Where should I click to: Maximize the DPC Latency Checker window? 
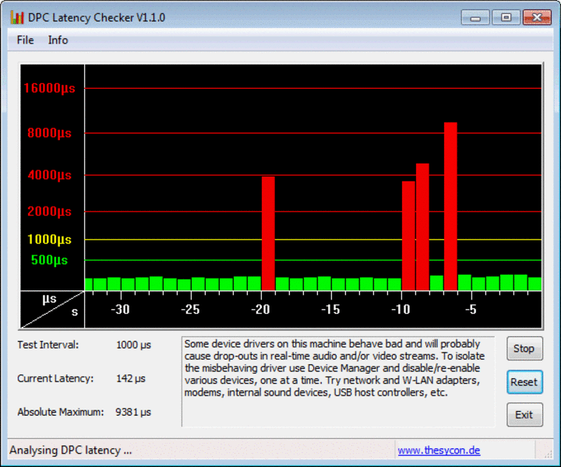pos(506,17)
